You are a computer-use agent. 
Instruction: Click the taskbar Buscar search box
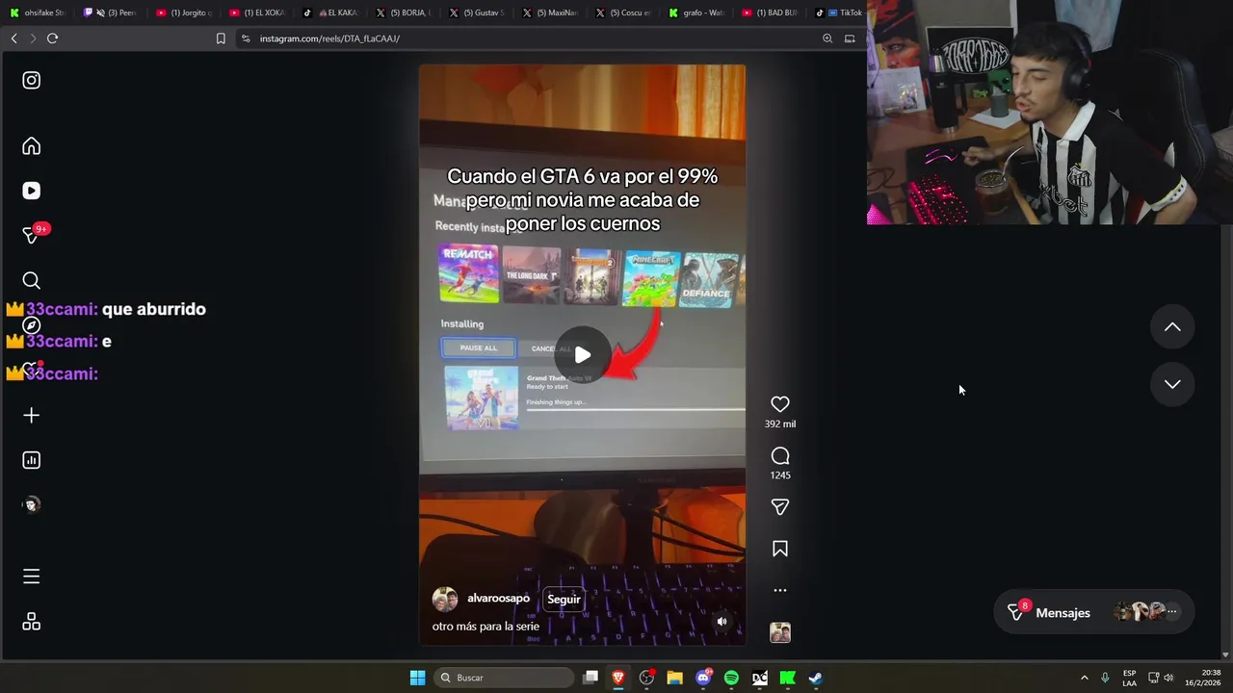click(503, 678)
